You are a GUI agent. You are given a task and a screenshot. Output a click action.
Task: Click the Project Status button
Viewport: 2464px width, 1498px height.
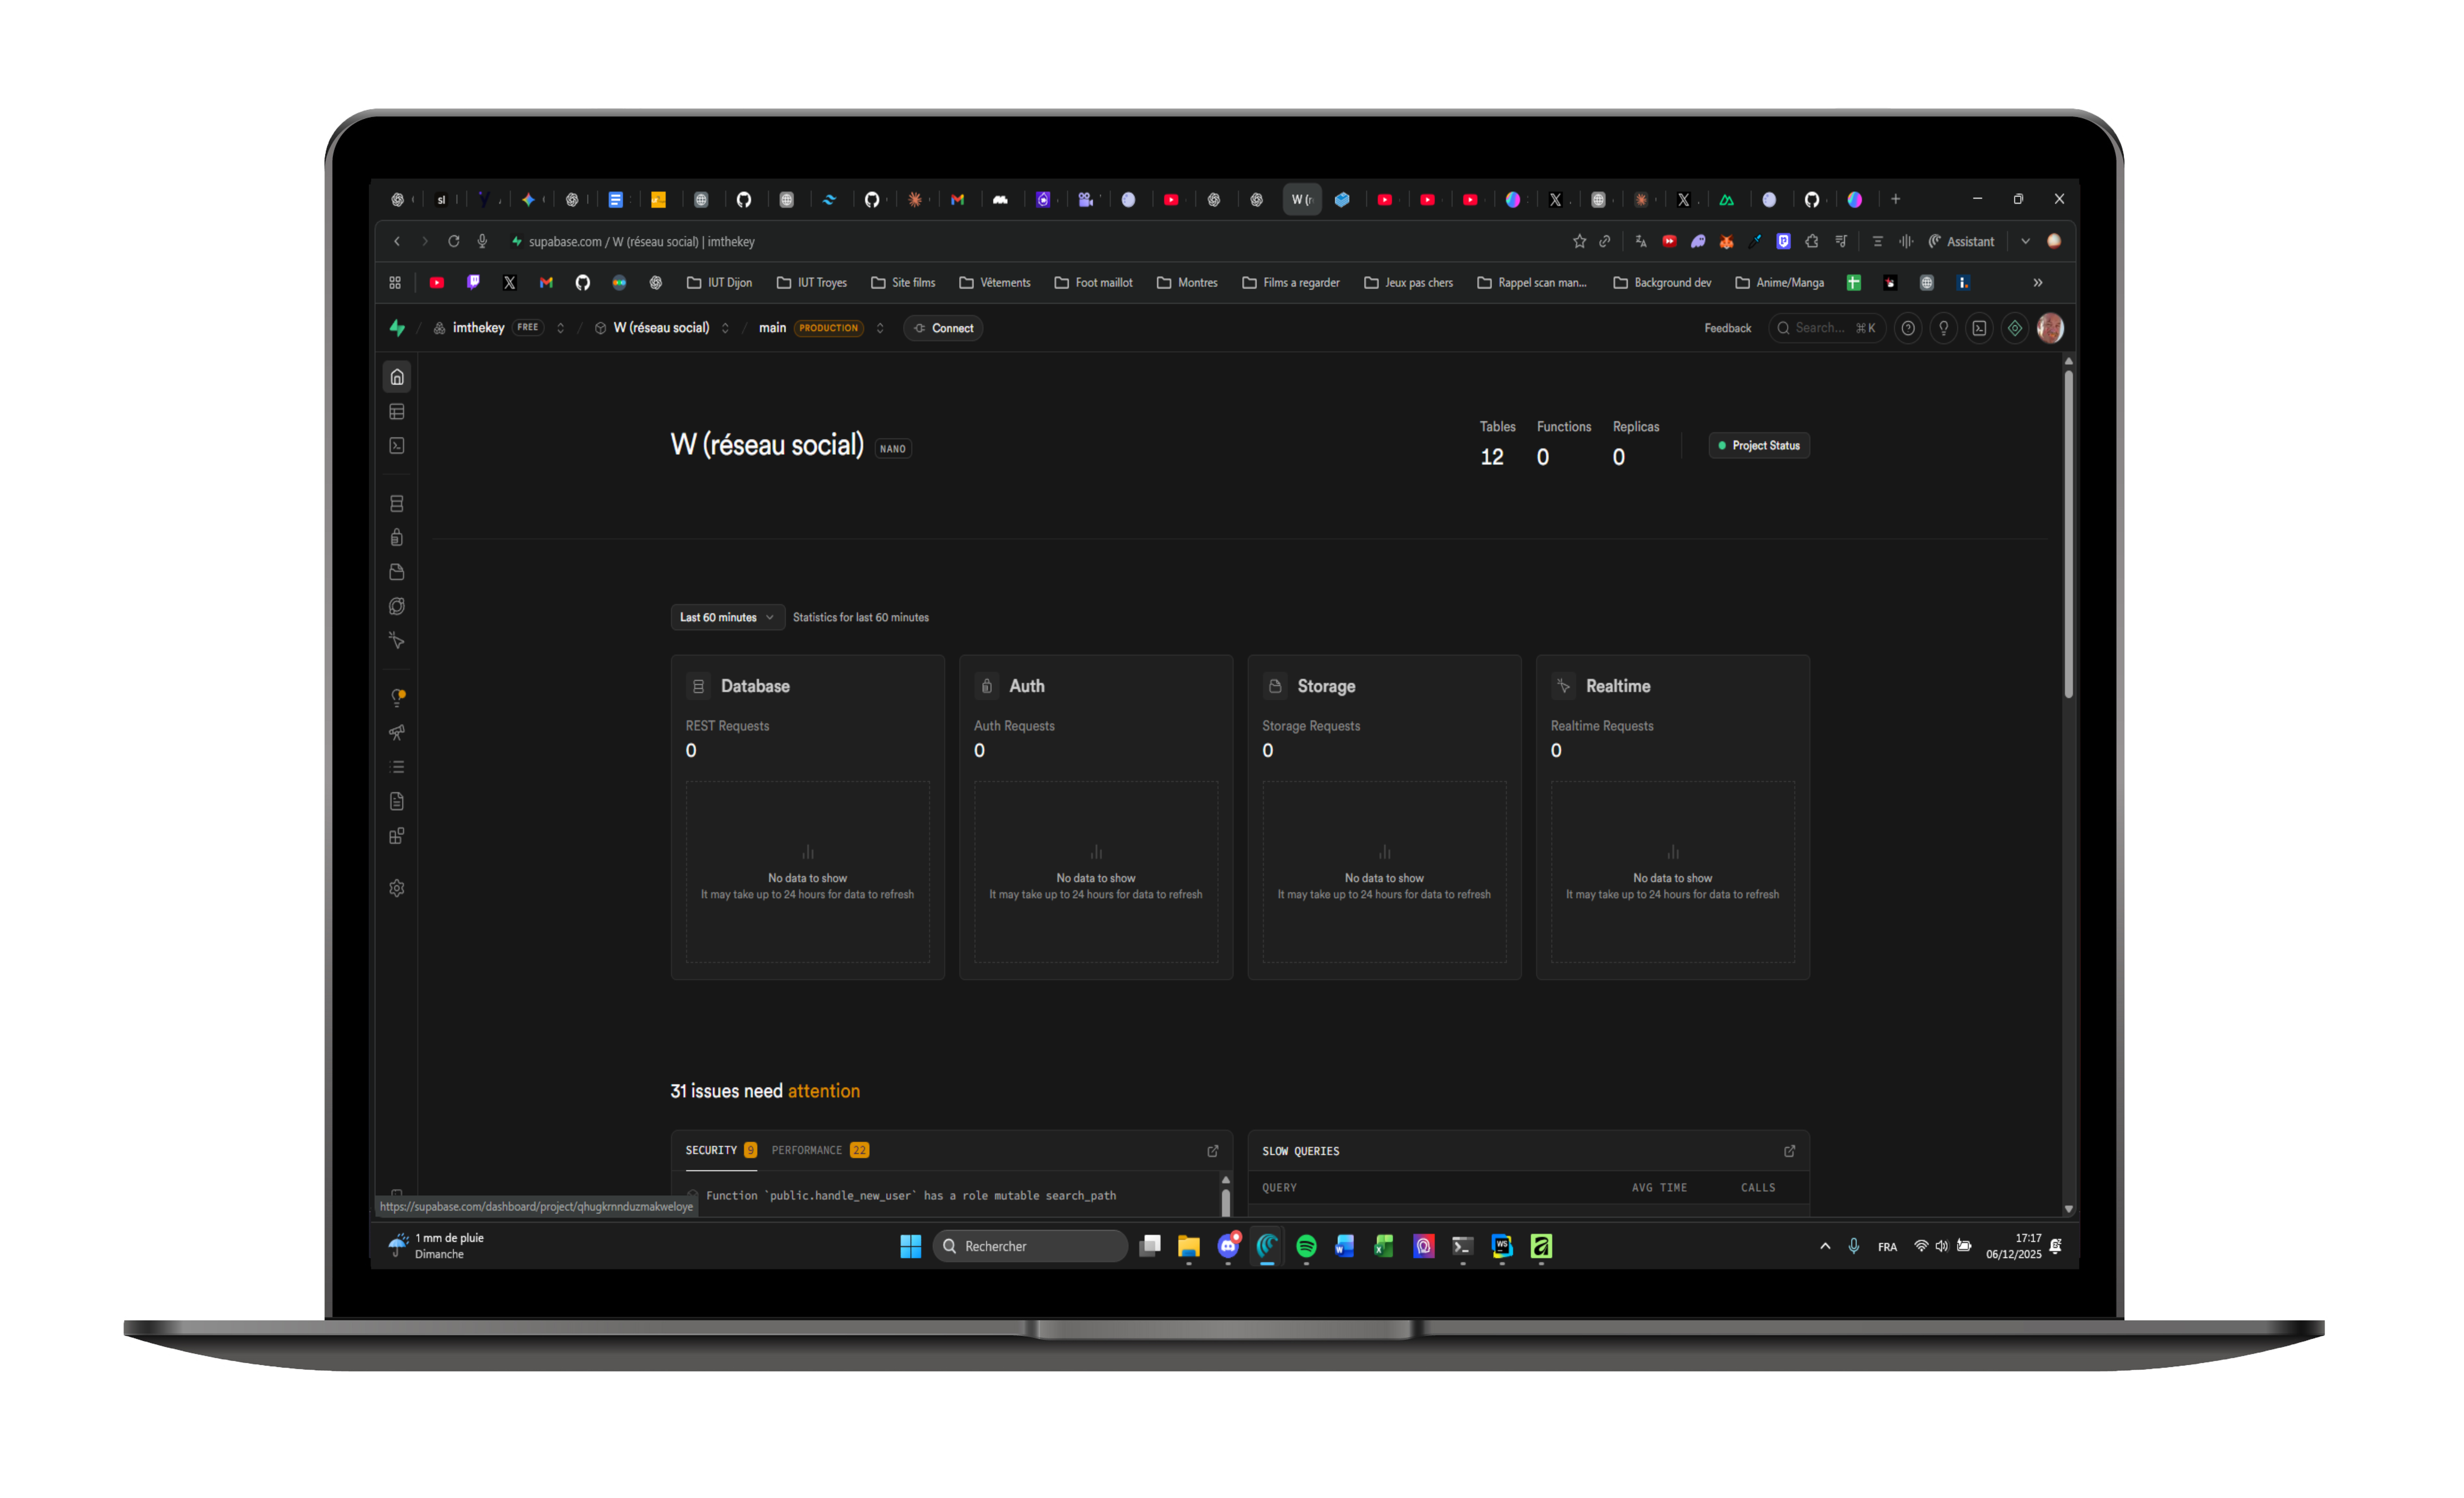[x=1759, y=445]
